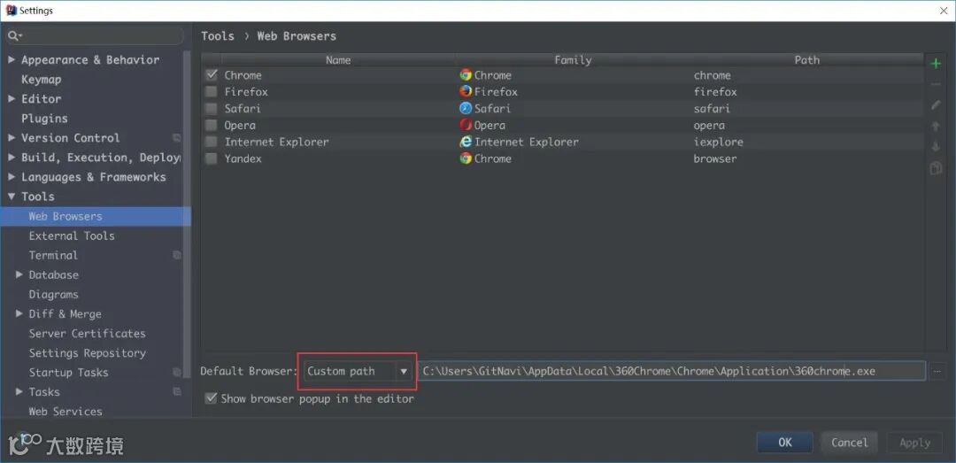Select Web Services in the sidebar
The width and height of the screenshot is (956, 463).
coord(66,411)
